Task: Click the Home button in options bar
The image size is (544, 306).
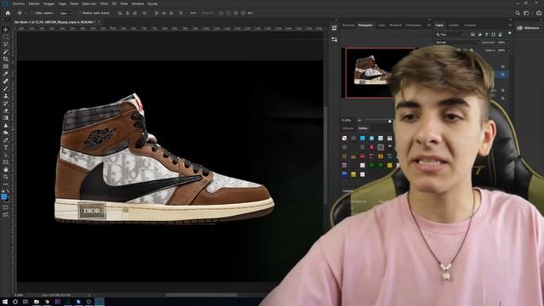Action: tap(8, 13)
